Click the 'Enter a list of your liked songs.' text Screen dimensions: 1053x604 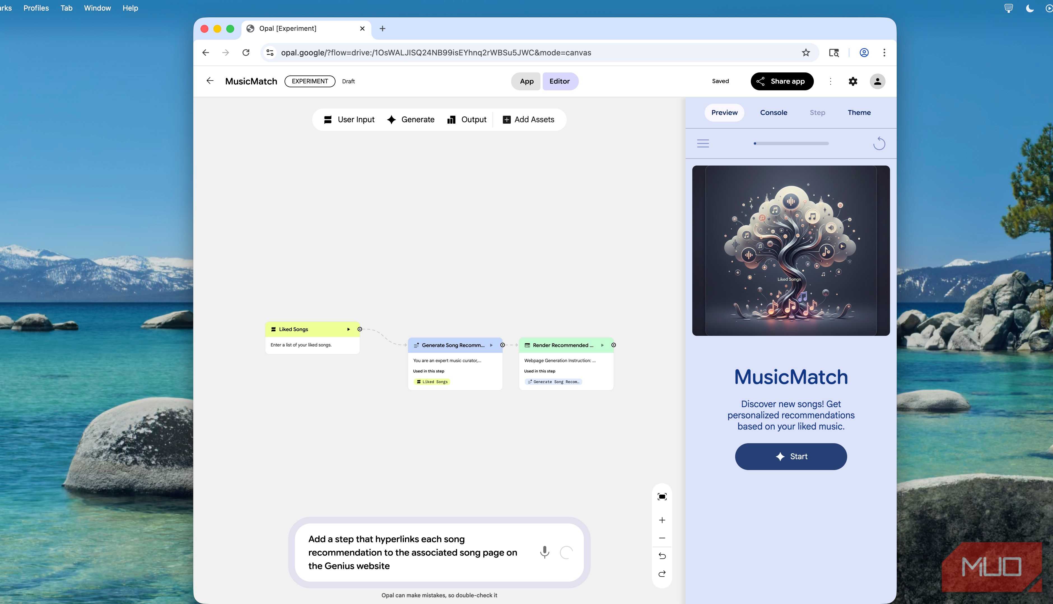pyautogui.click(x=301, y=345)
